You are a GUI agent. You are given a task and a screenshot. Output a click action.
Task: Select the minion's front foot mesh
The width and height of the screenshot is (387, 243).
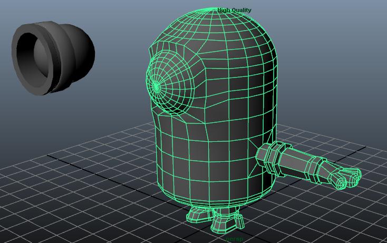point(227,221)
